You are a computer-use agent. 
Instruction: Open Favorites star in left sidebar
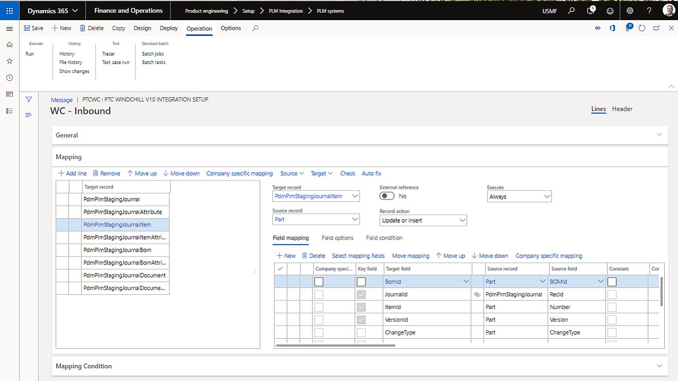pos(10,61)
